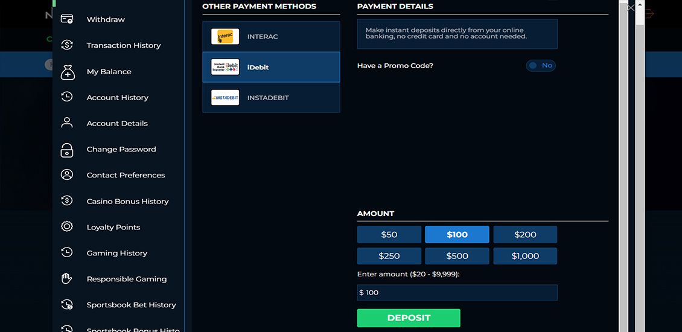Click the Transaction History dollar icon
Screen dimensions: 682x332
[66, 45]
